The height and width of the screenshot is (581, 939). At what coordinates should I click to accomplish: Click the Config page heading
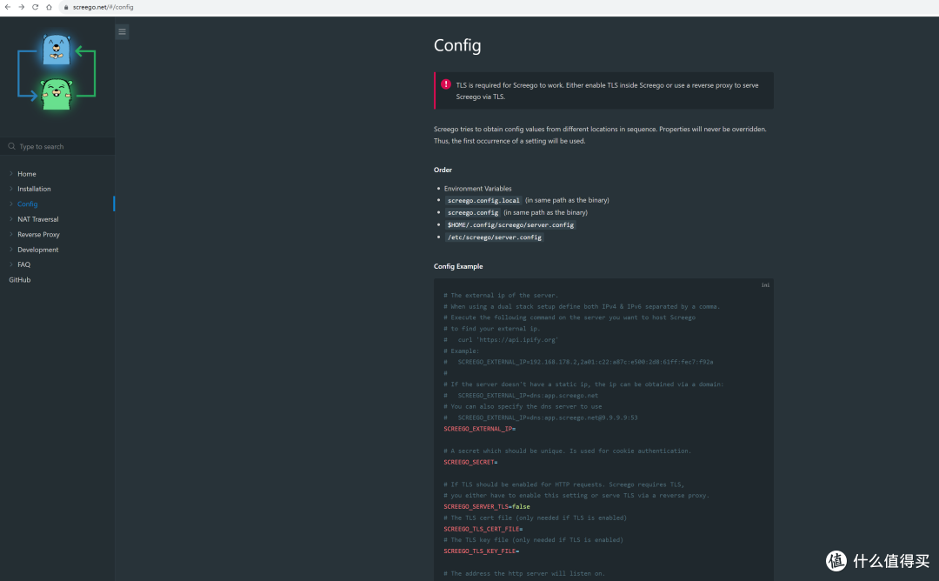(457, 46)
